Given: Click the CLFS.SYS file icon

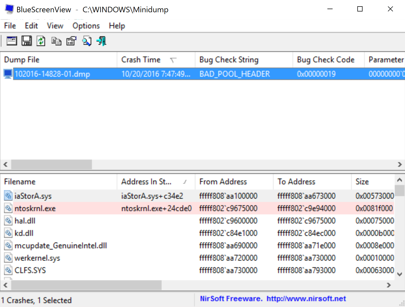Looking at the screenshot, I should [x=8, y=270].
